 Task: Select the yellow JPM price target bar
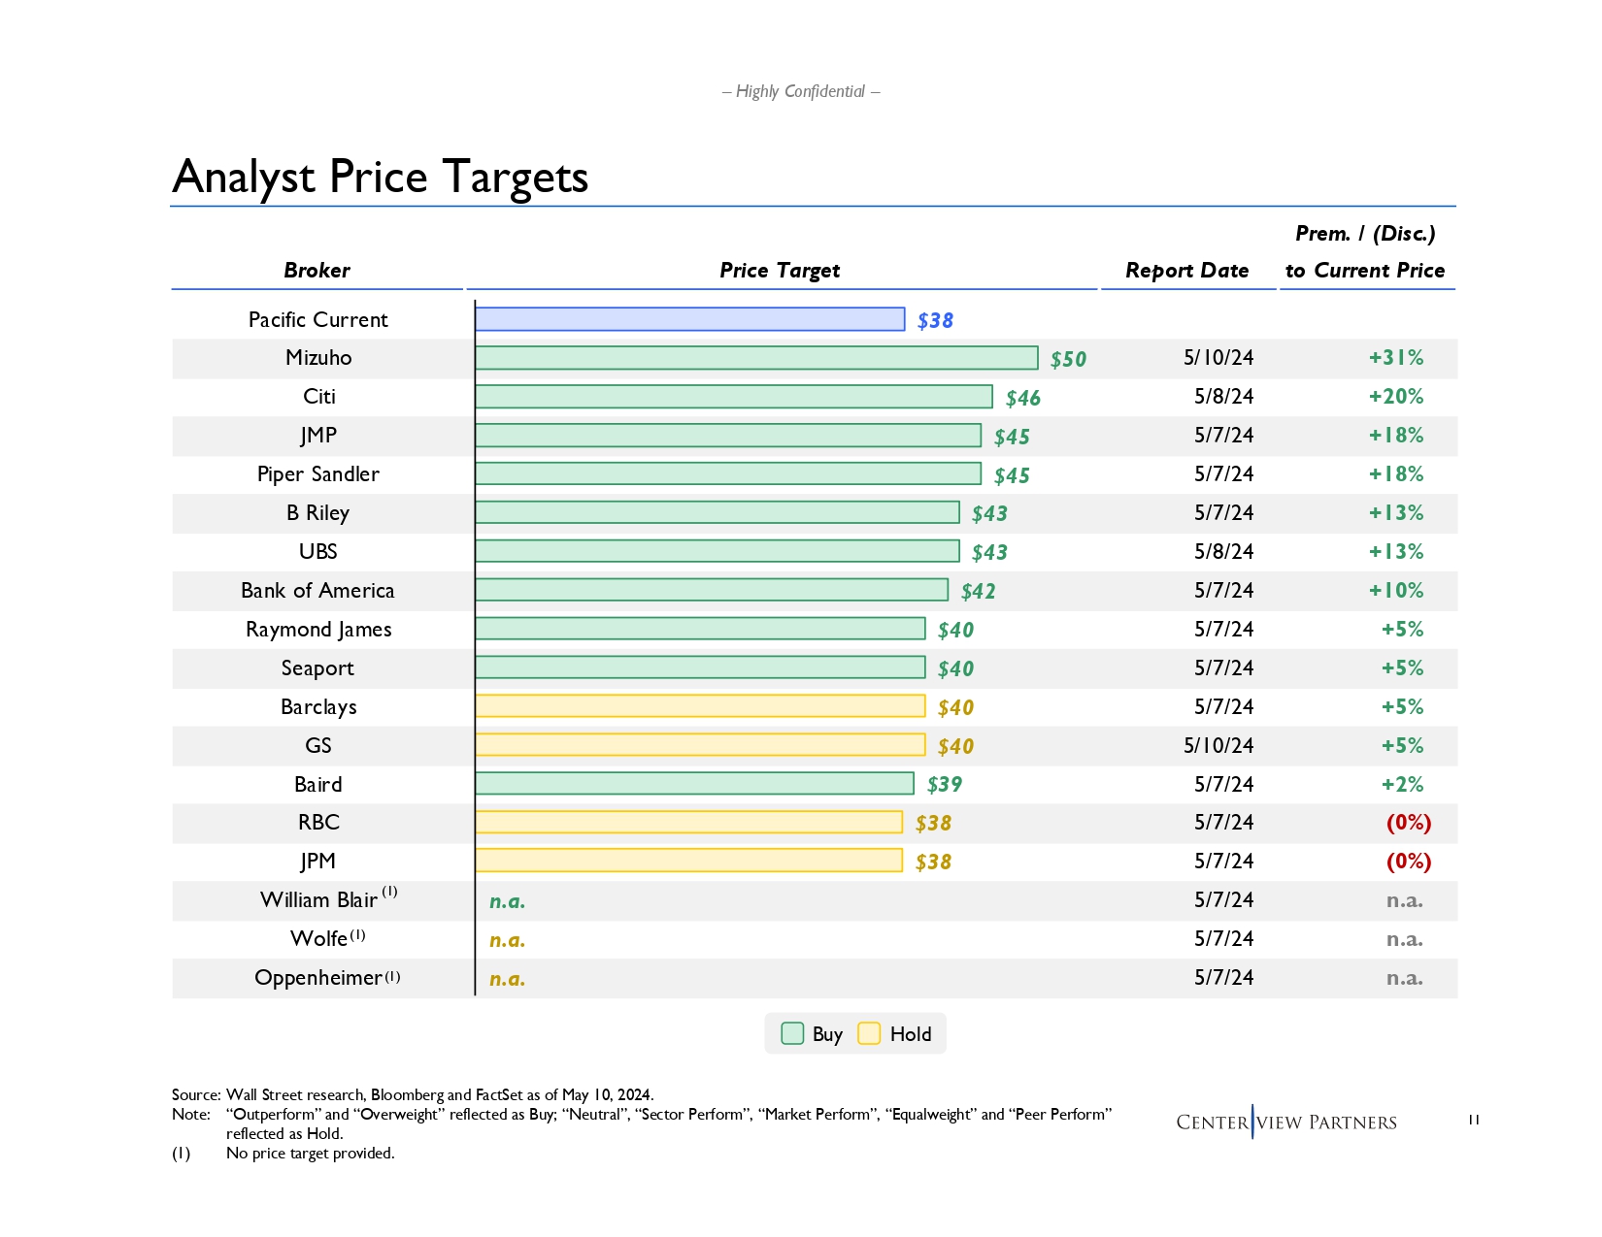tap(689, 861)
